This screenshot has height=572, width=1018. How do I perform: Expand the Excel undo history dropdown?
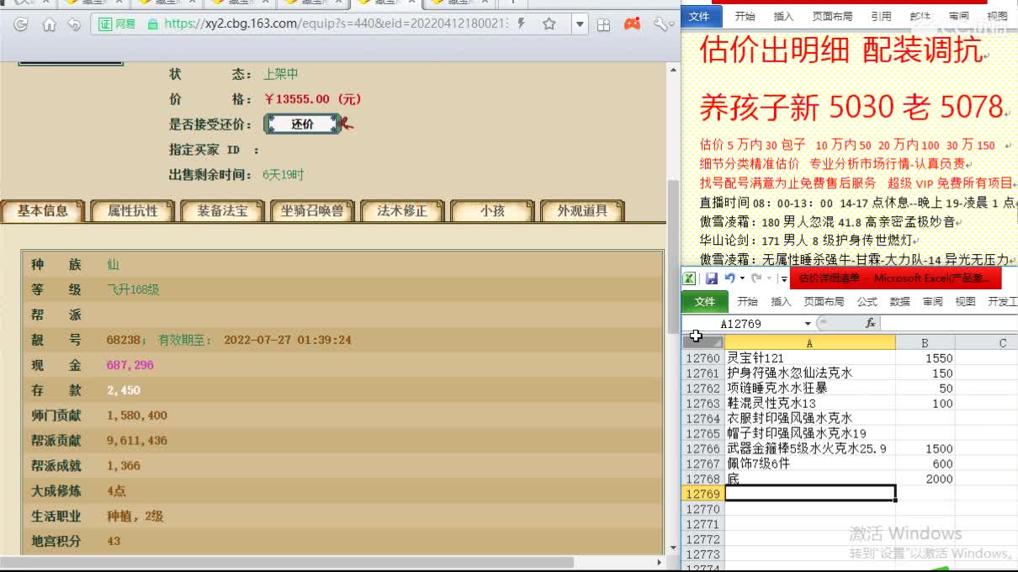tap(741, 278)
